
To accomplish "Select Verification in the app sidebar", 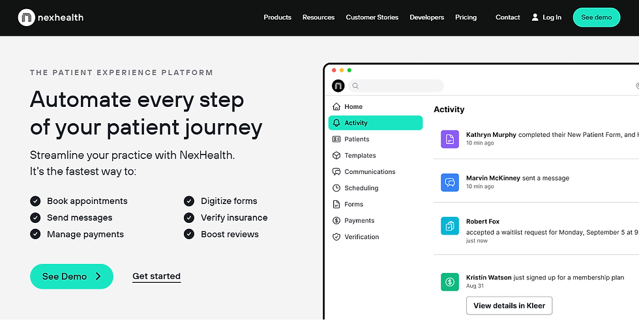I will click(x=376, y=237).
